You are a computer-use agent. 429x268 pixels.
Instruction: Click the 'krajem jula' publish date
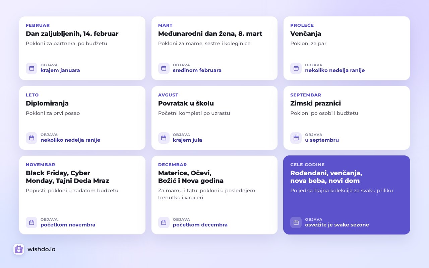coord(187,140)
